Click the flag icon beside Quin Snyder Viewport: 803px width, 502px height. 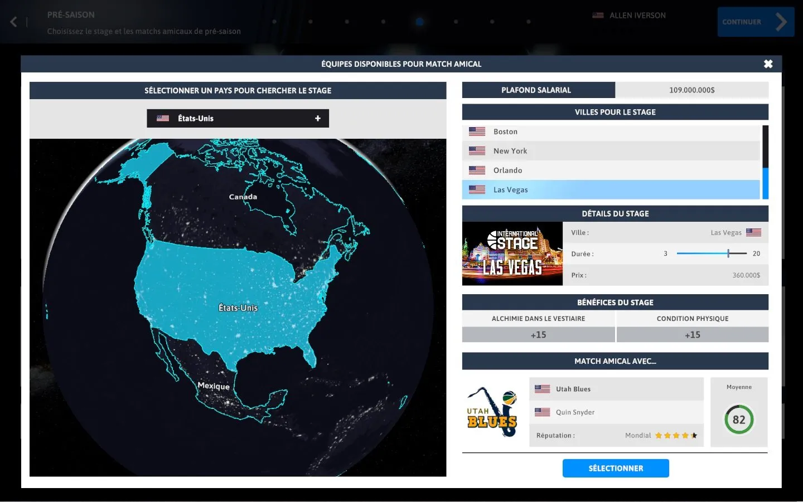[x=542, y=412]
